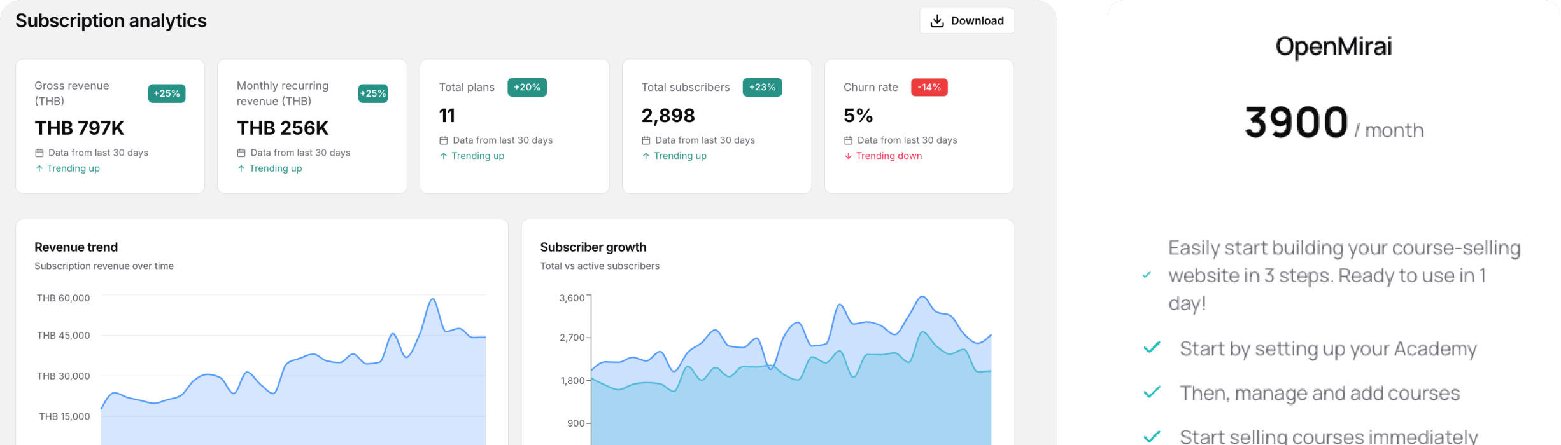The height and width of the screenshot is (445, 1561).
Task: Click the Revenue trend heading
Action: tap(76, 247)
